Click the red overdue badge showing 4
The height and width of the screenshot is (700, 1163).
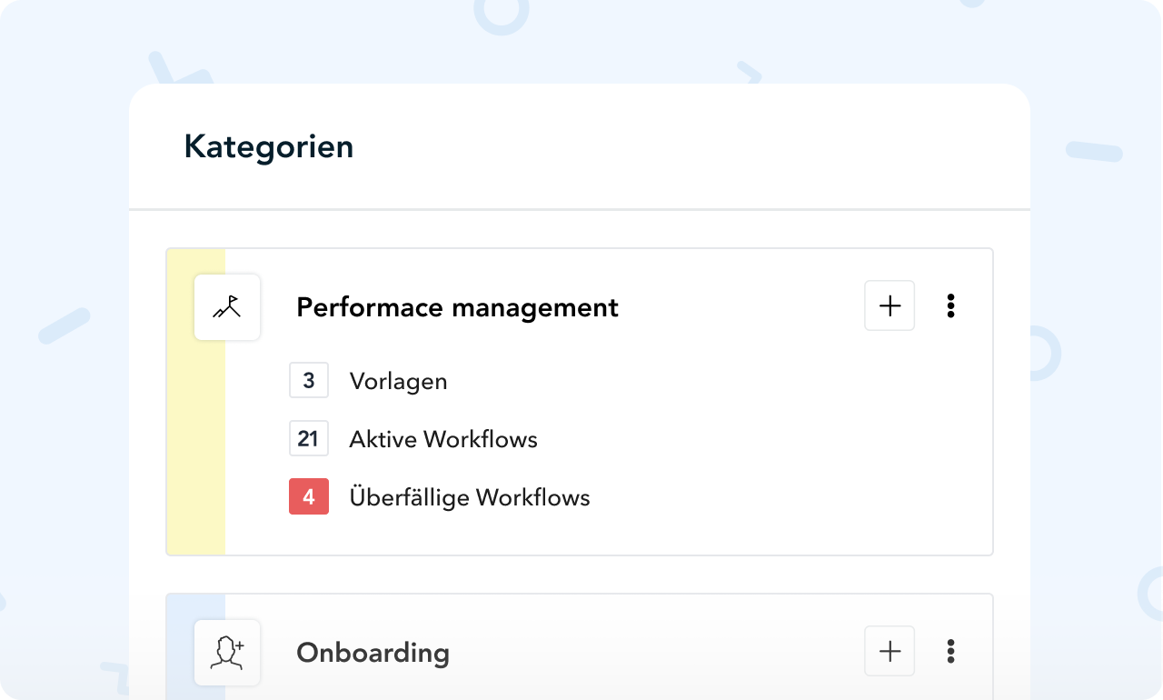309,497
